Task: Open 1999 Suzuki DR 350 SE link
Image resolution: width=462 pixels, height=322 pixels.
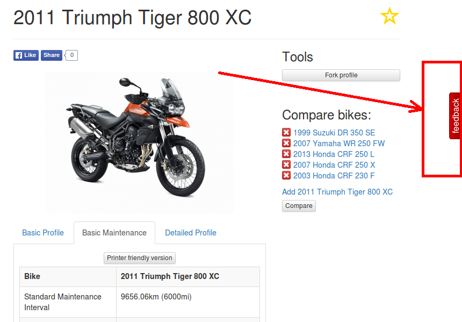Action: 334,133
